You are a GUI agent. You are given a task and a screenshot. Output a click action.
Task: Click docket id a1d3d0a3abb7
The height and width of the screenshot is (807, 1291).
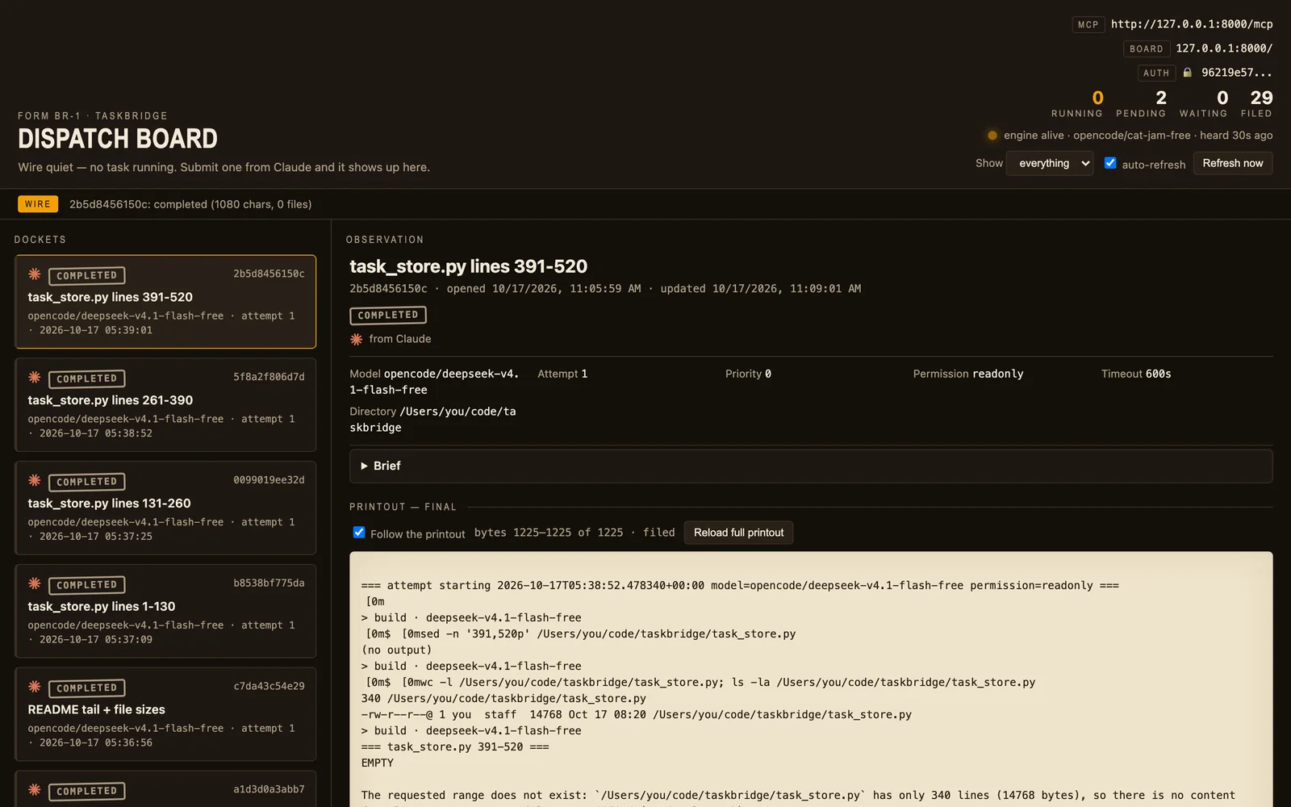(x=269, y=789)
